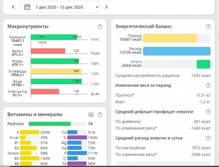Click the red Белки bar
Viewport: 219px width, 167px height.
tap(48, 51)
